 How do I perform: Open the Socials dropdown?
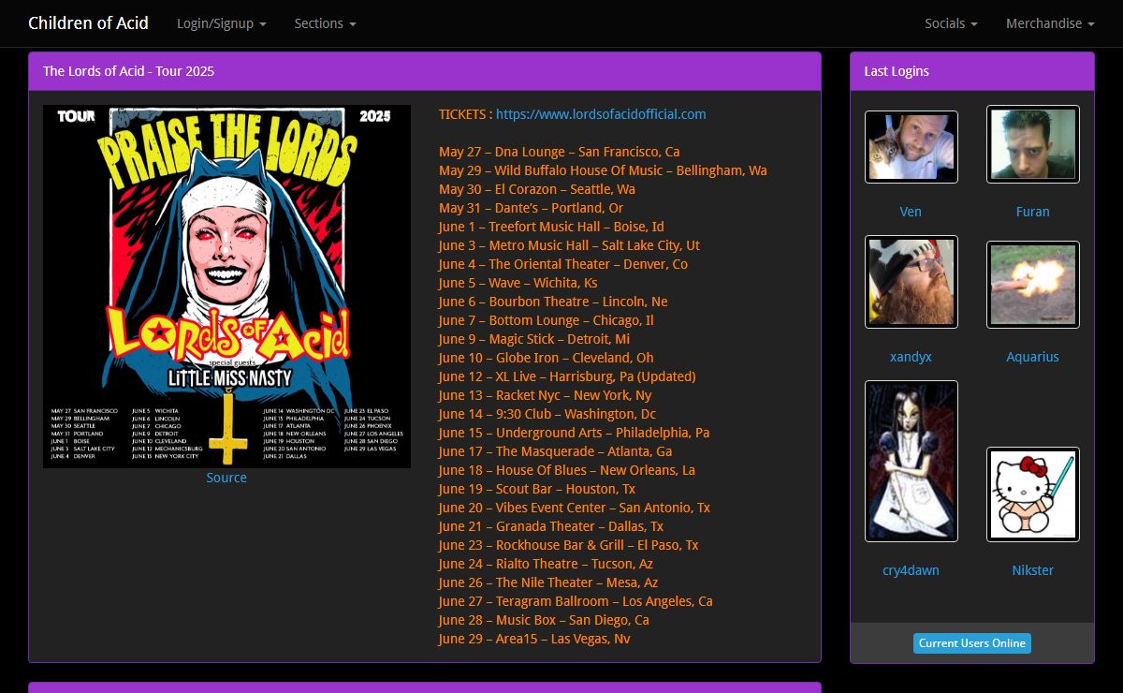(951, 23)
